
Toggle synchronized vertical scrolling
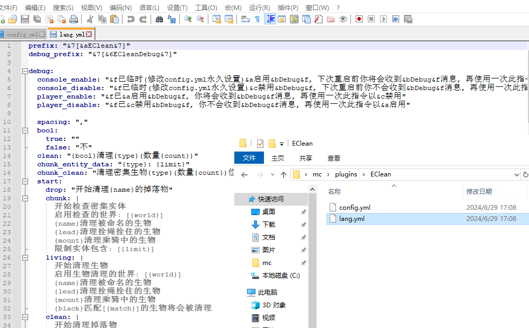217,19
